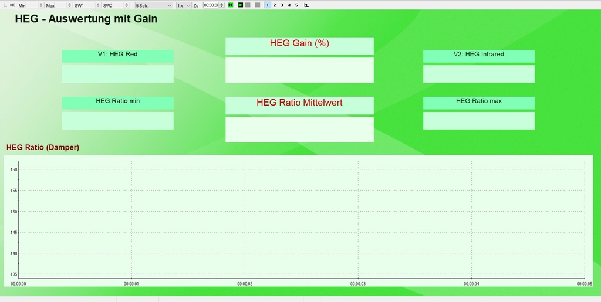Click the 'HEG Ratio min' label
This screenshot has height=302, width=601.
click(117, 103)
